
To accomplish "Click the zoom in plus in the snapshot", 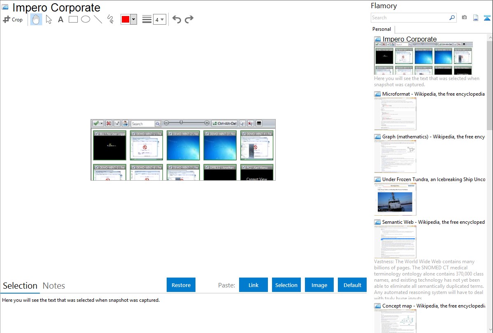I will click(x=207, y=123).
